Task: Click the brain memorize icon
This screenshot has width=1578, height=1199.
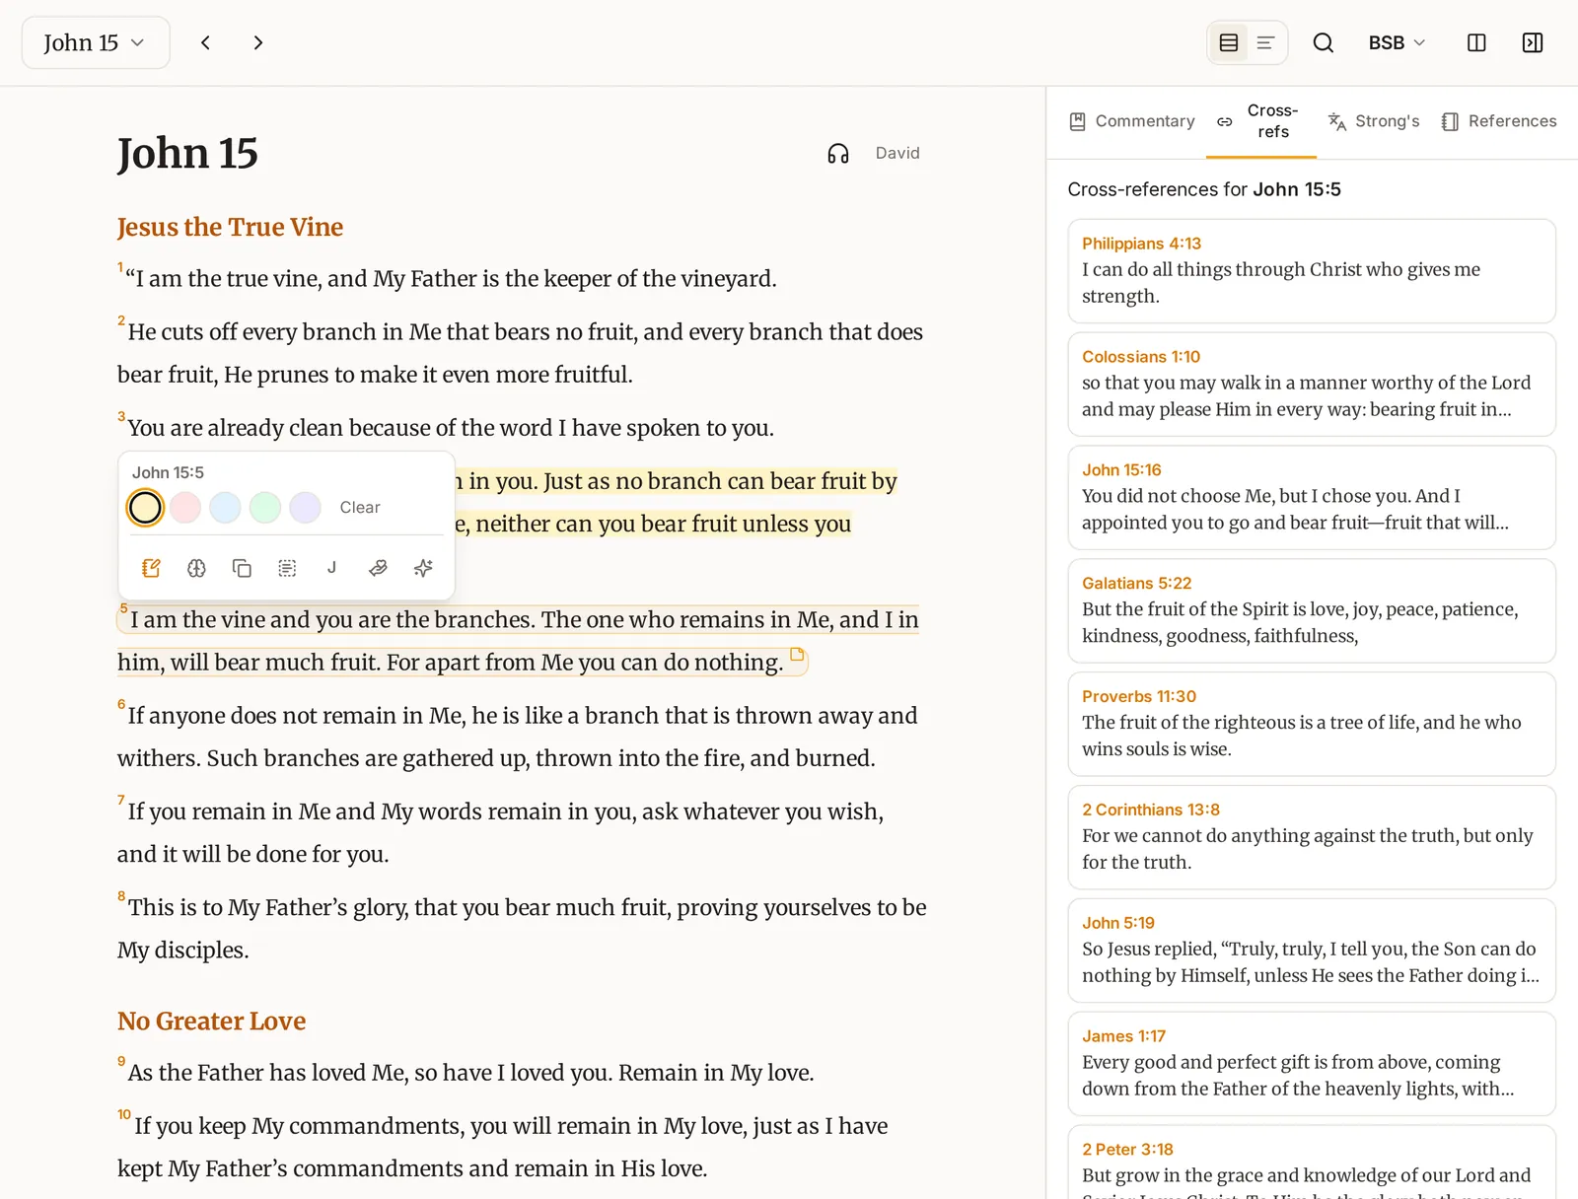Action: point(196,568)
